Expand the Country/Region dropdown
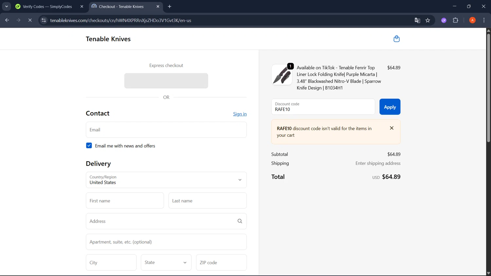Viewport: 491px width, 276px height. (166, 180)
